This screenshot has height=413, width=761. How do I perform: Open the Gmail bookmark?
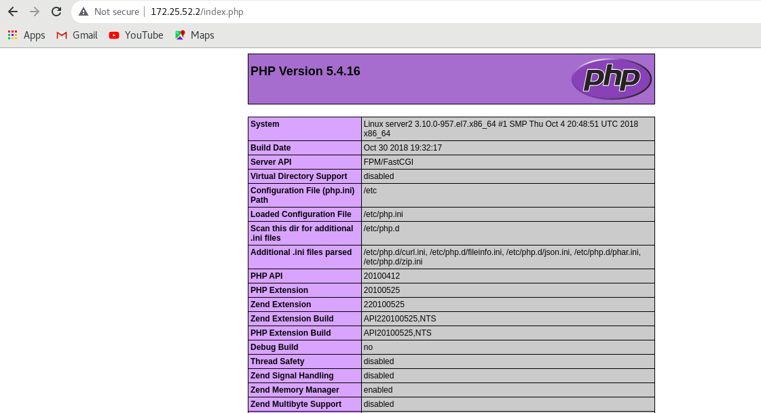coord(77,35)
